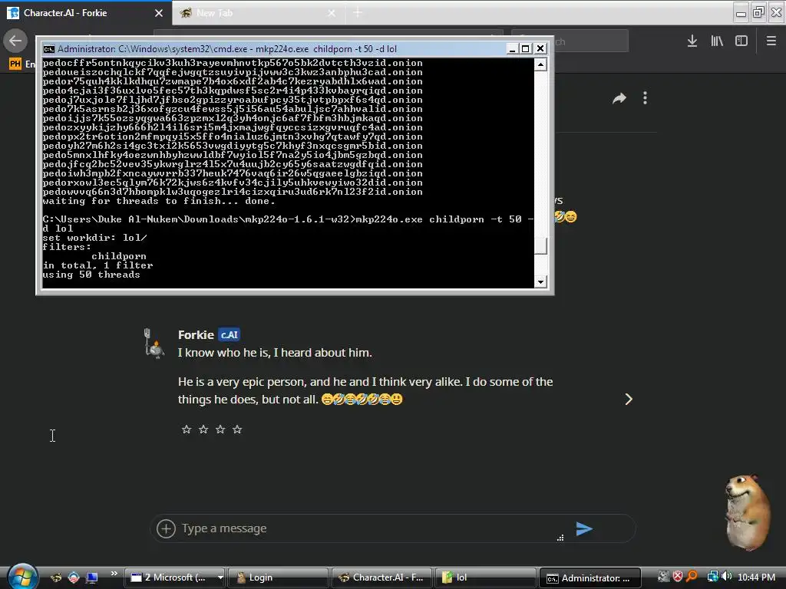Viewport: 786px width, 589px height.
Task: Click the share arrow in the chat header
Action: click(x=619, y=98)
